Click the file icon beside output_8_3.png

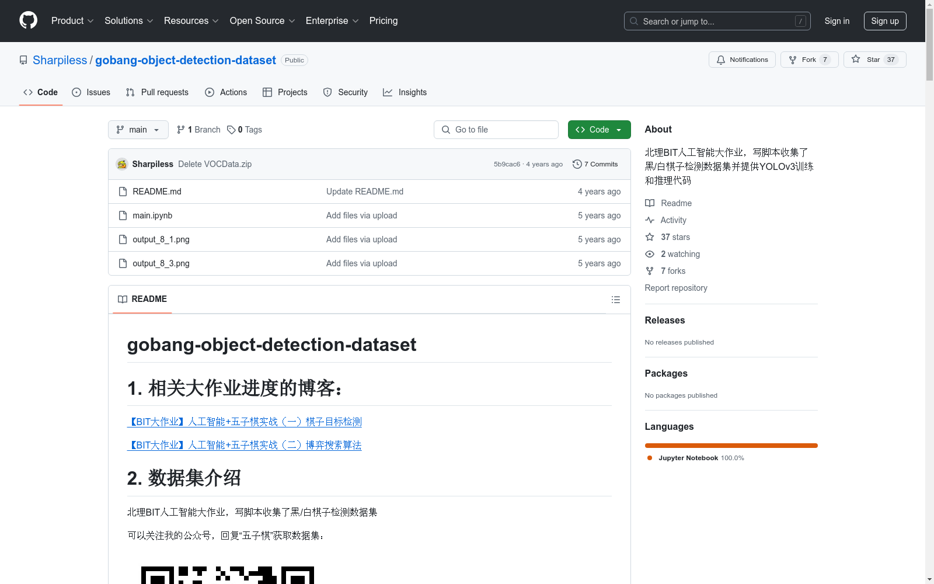pos(123,263)
